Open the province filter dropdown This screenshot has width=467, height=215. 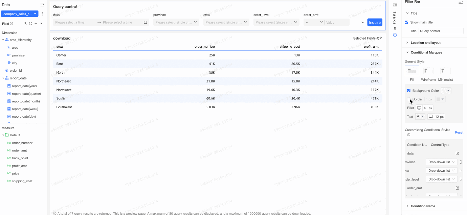(176, 22)
